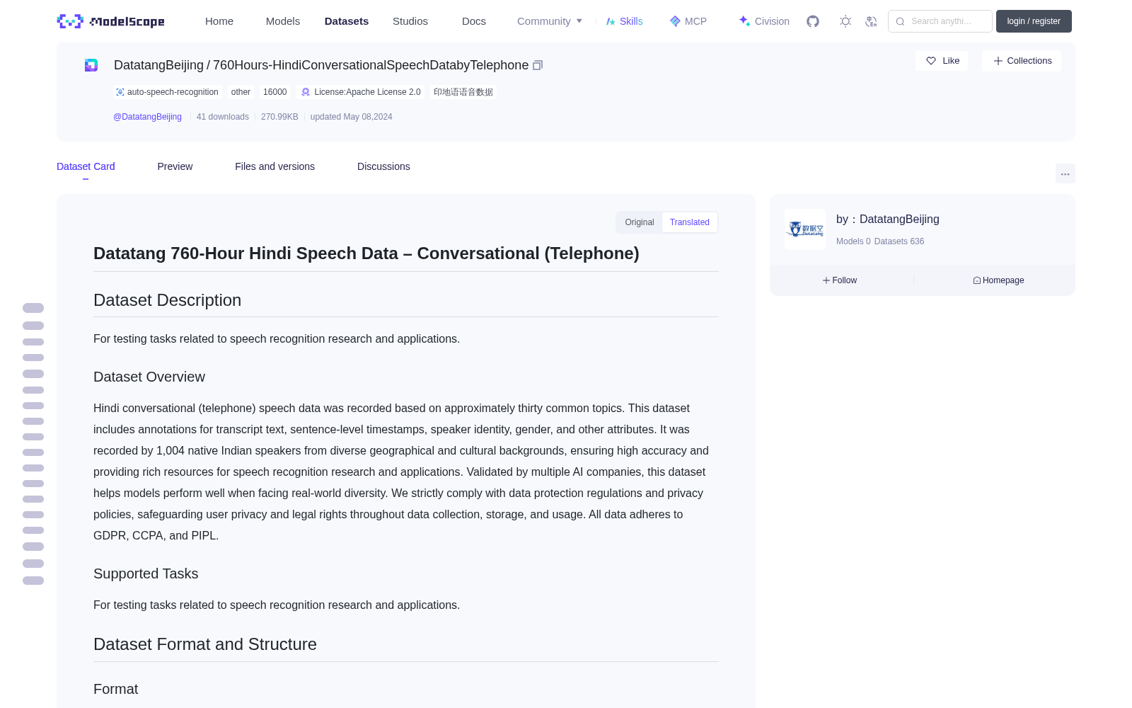
Task: Click the dataset avatar icon beside the title
Action: coord(91,65)
